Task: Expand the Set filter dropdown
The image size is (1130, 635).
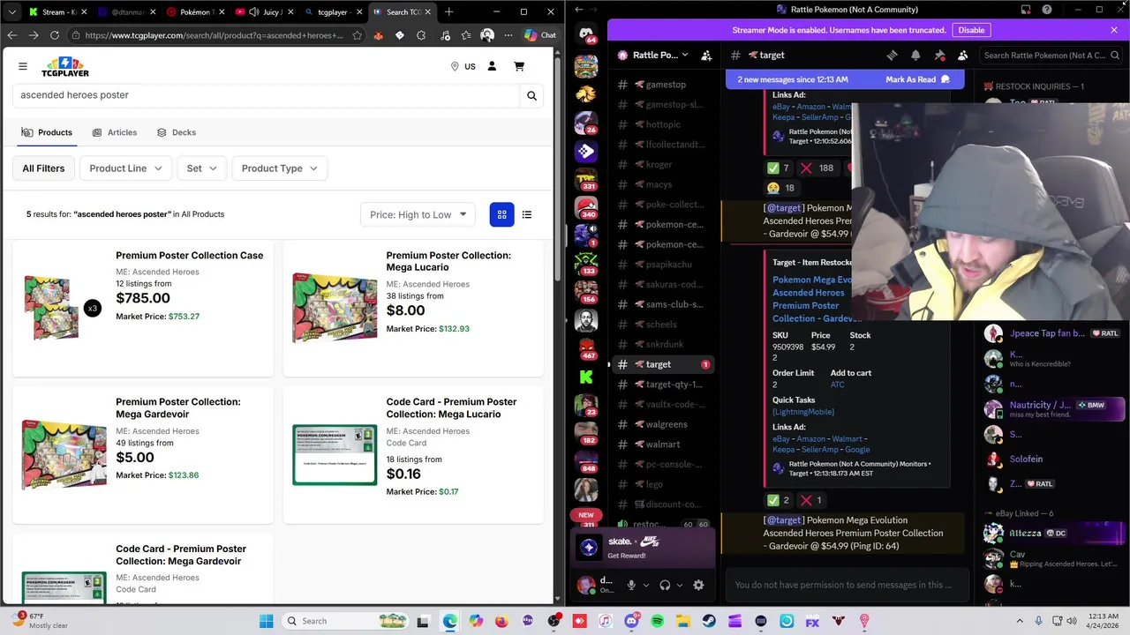Action: [x=201, y=168]
